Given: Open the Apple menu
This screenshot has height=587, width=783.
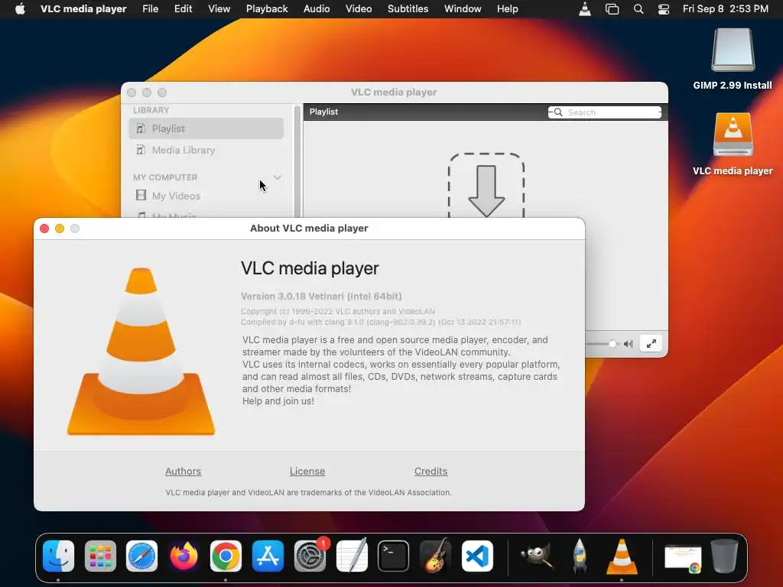Looking at the screenshot, I should tap(20, 9).
